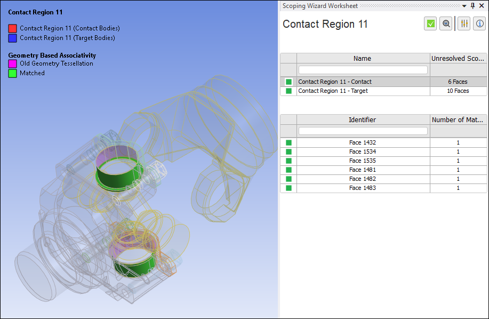Click green status box for Face 1432
Image resolution: width=489 pixels, height=319 pixels.
click(288, 143)
